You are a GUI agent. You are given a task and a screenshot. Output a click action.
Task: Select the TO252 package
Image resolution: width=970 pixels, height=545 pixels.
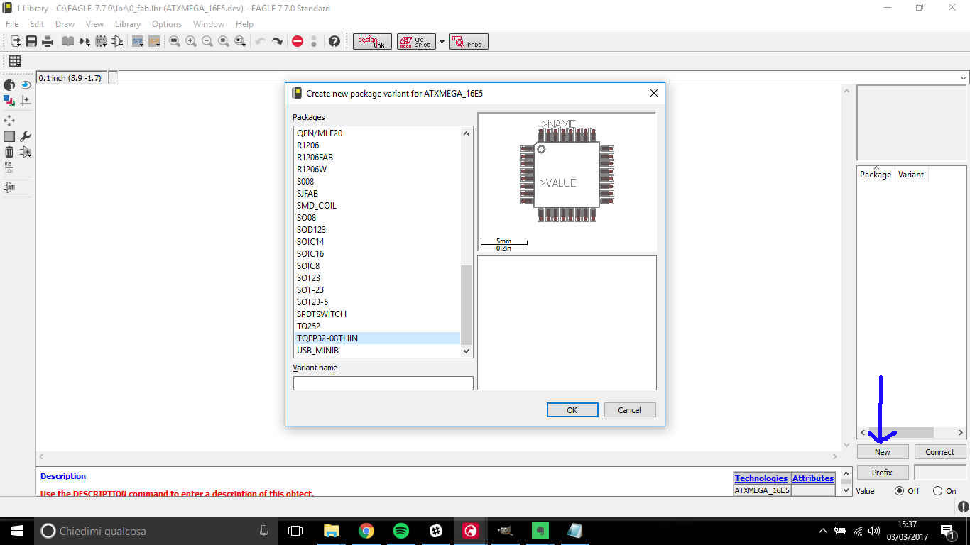[x=377, y=326]
